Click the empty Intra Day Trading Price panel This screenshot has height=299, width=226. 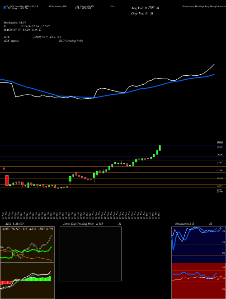(x=90, y=254)
